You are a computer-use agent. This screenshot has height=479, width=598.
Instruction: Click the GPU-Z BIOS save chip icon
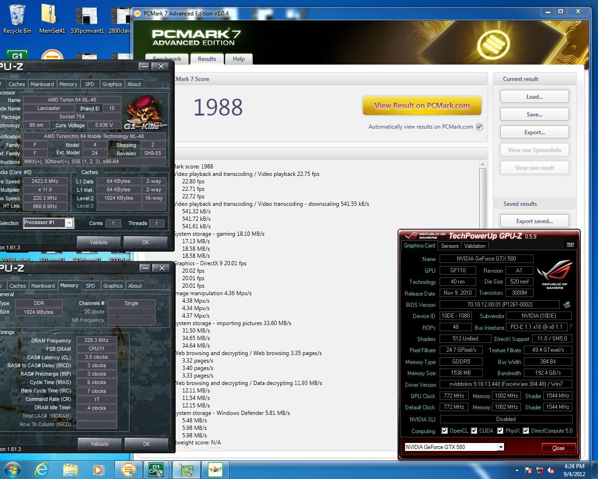pos(567,305)
